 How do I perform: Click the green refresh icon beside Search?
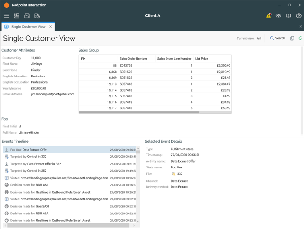coord(300,38)
